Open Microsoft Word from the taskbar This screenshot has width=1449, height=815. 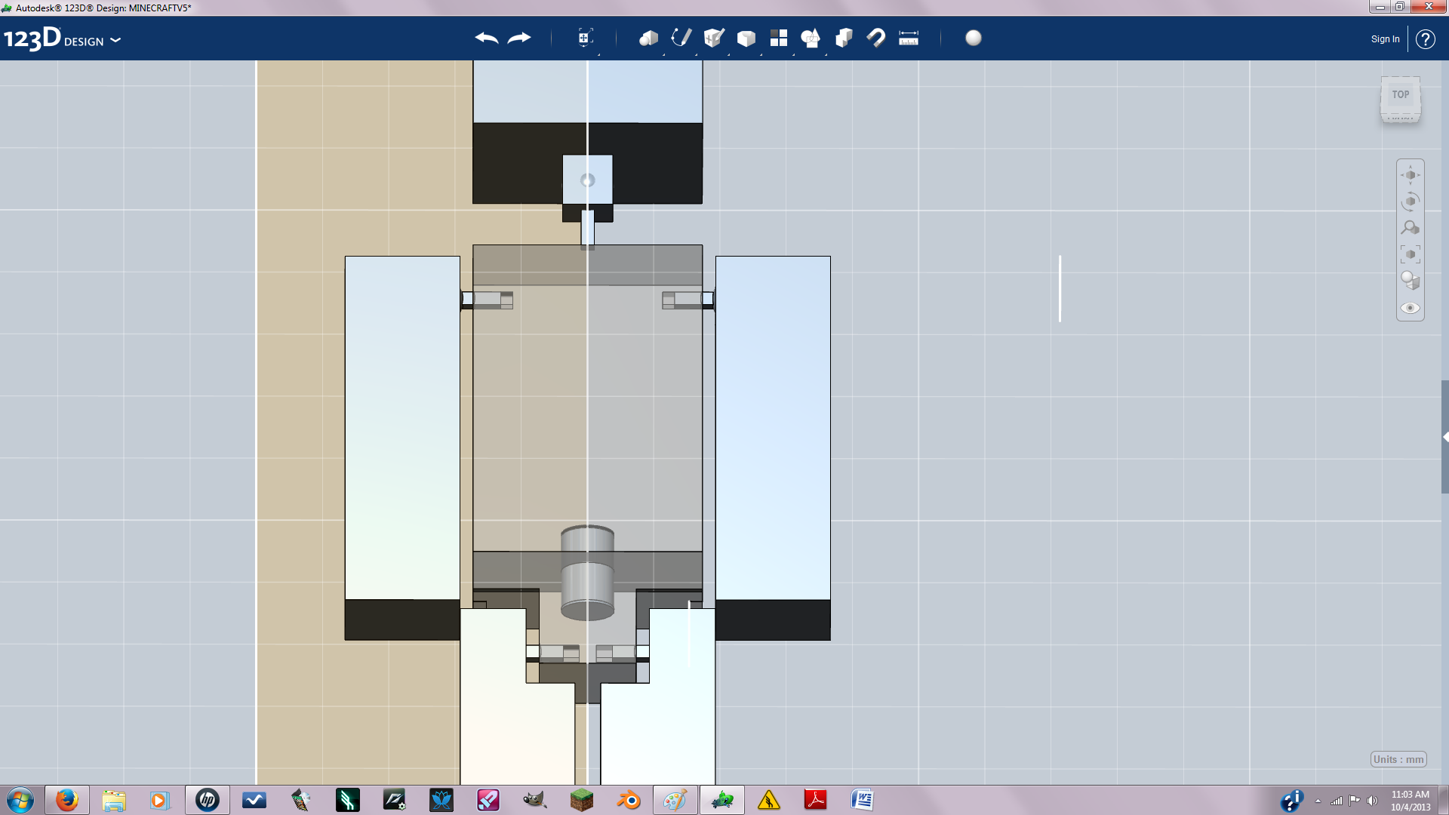pos(863,800)
